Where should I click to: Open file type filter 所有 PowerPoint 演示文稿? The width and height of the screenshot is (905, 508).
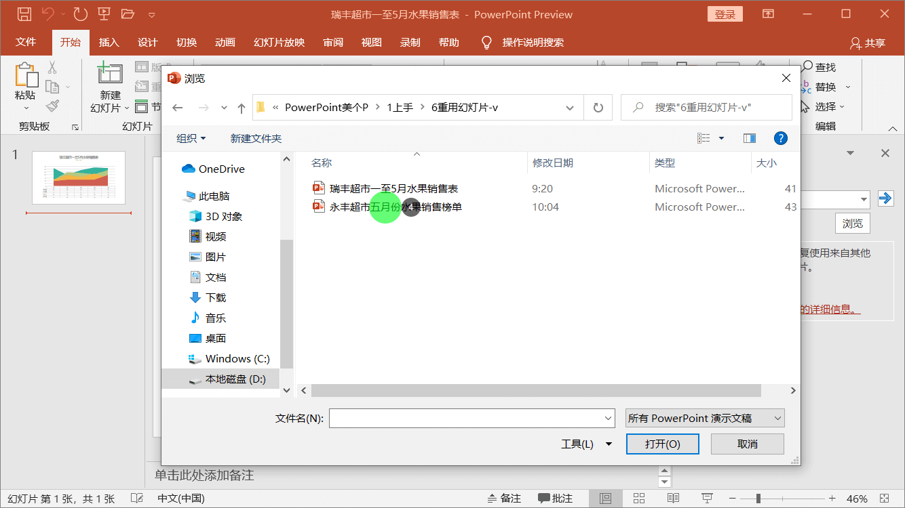[704, 418]
